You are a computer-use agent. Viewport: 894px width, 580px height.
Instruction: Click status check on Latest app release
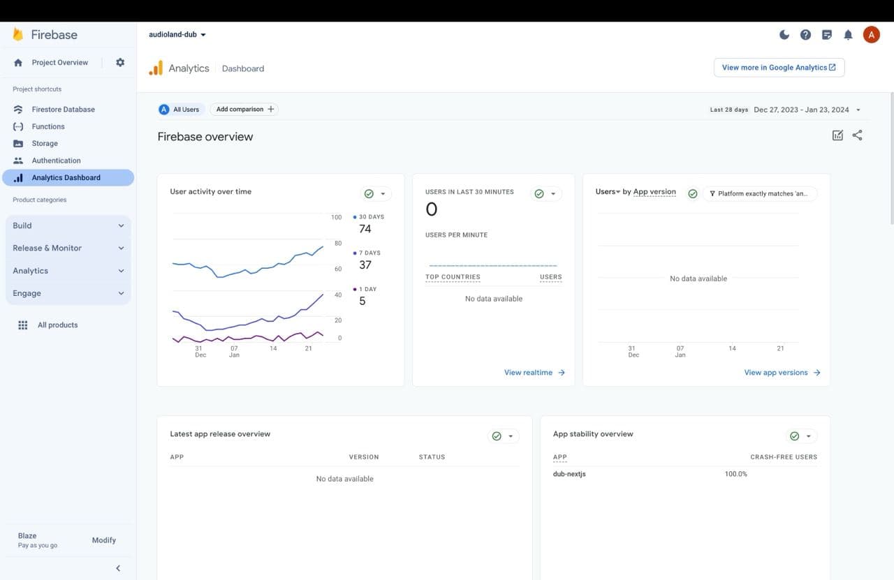click(497, 436)
